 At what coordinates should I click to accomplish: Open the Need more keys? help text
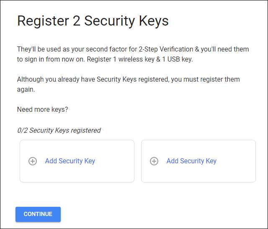pos(42,109)
